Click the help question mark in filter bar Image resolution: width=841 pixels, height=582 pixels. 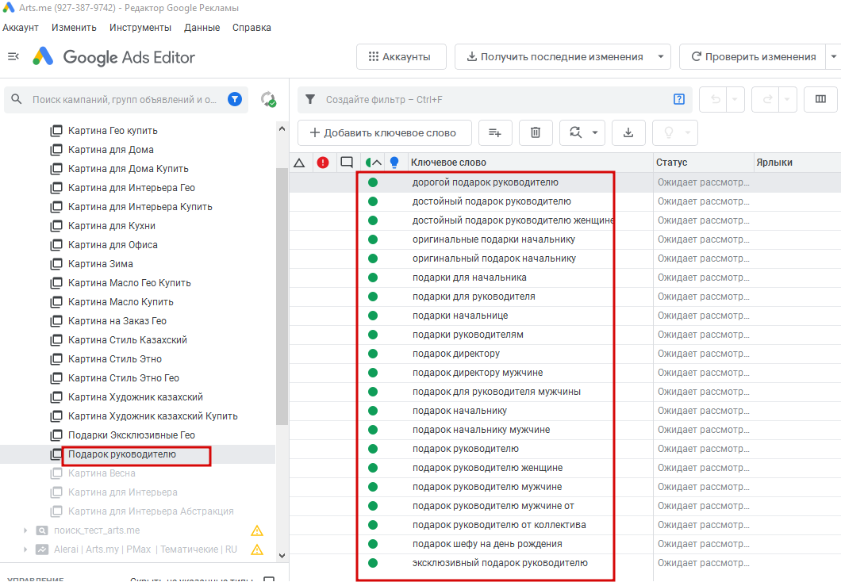[679, 99]
